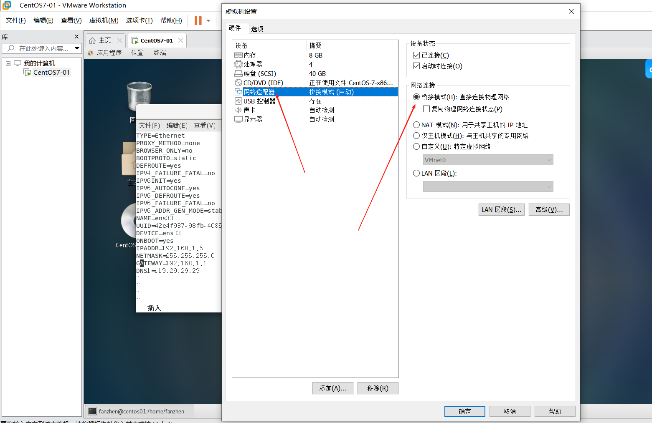Select the CD/DVD (IDE) device icon
Viewport: 652px width, 423px height.
tap(238, 83)
